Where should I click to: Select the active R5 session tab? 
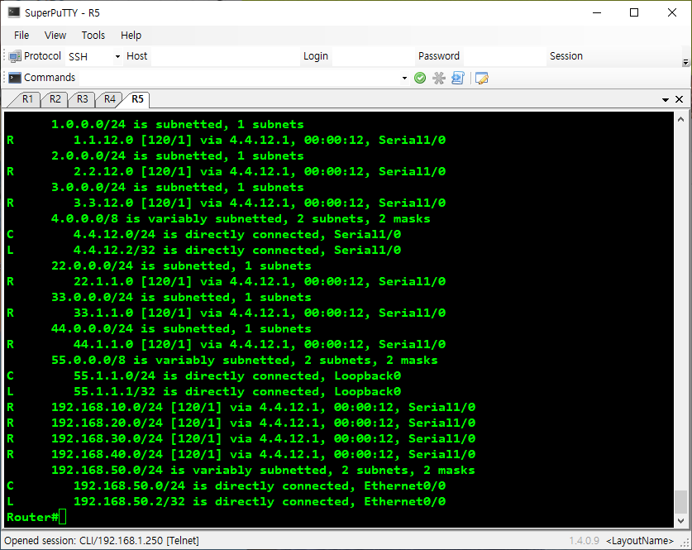(137, 99)
